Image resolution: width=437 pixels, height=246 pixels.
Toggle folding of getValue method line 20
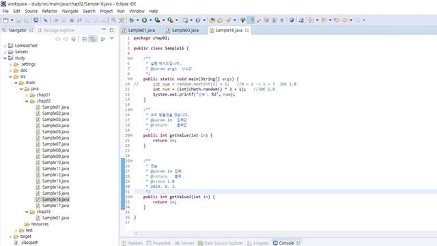click(x=131, y=135)
